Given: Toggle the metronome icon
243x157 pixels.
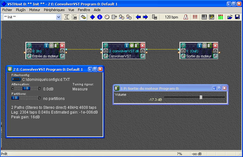Looking at the screenshot, I should point(186,17).
